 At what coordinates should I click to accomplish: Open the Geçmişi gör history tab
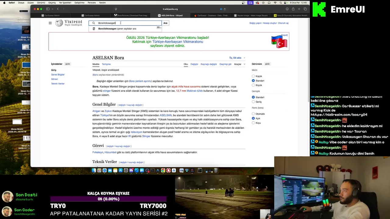coord(225,64)
